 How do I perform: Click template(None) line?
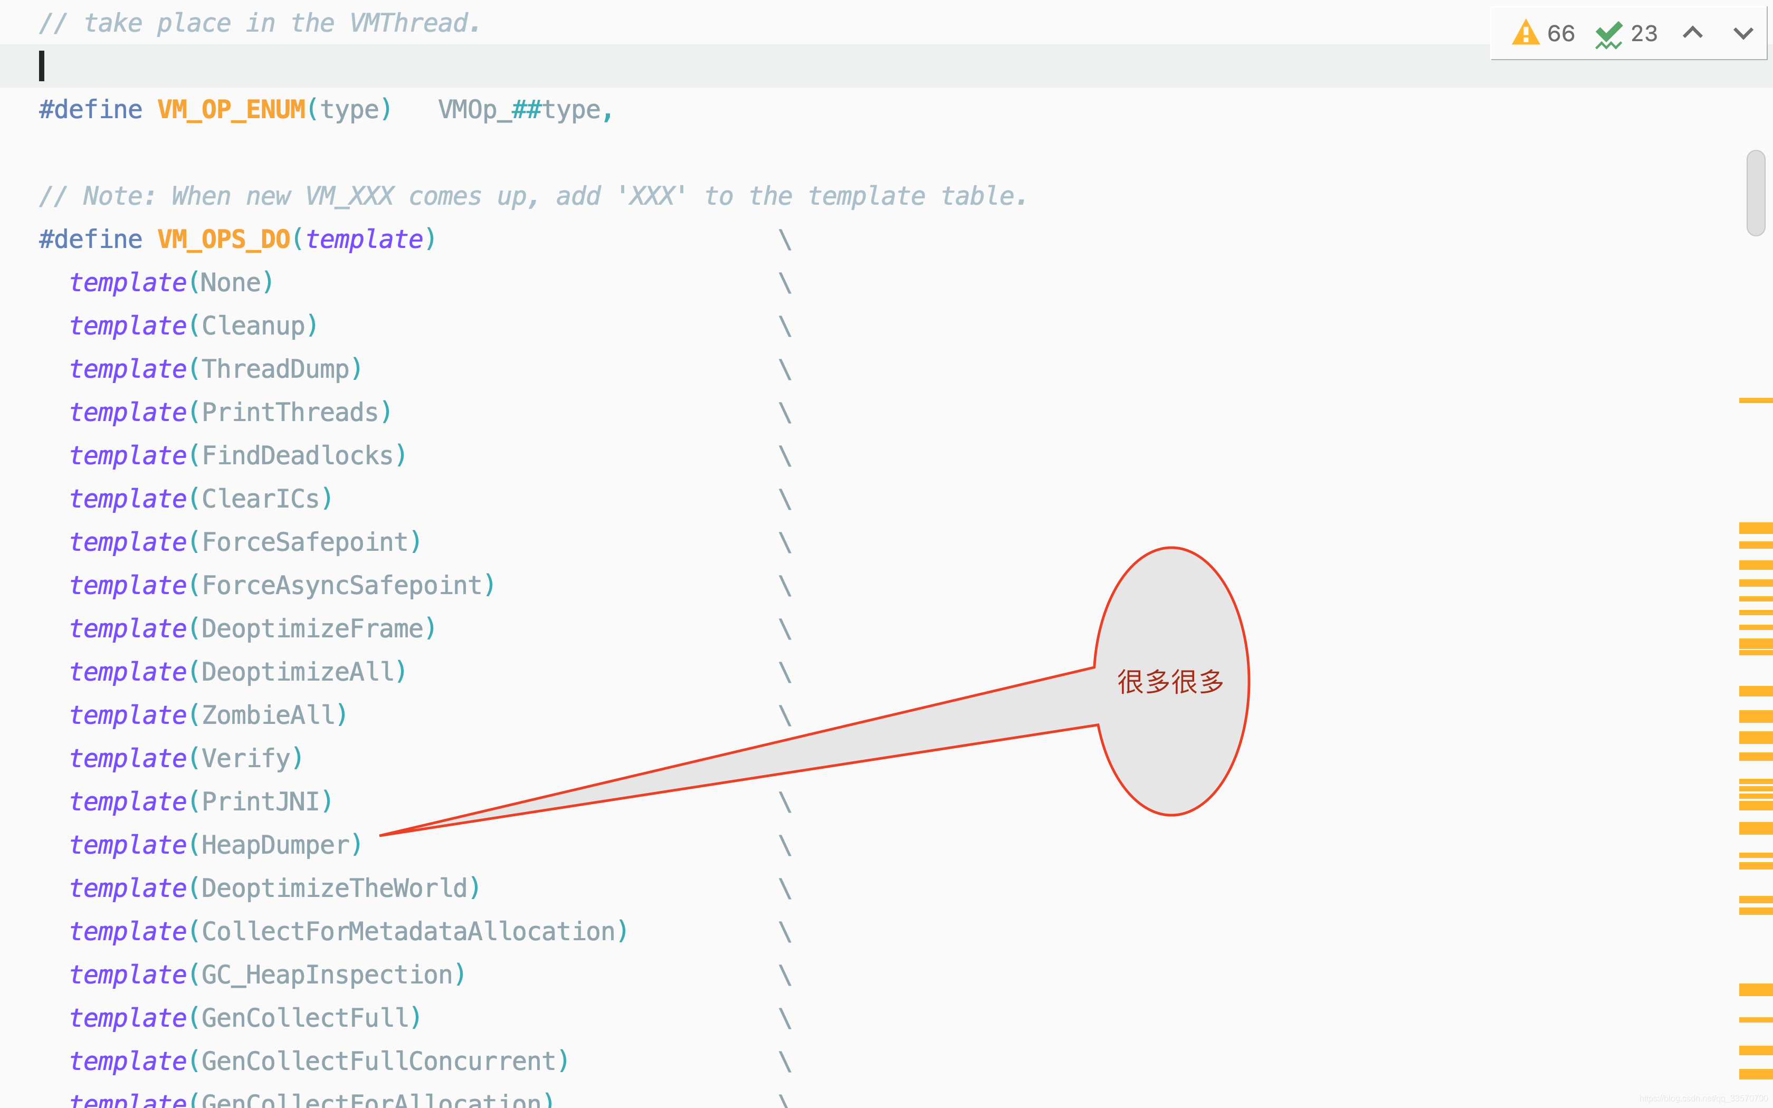pos(171,283)
